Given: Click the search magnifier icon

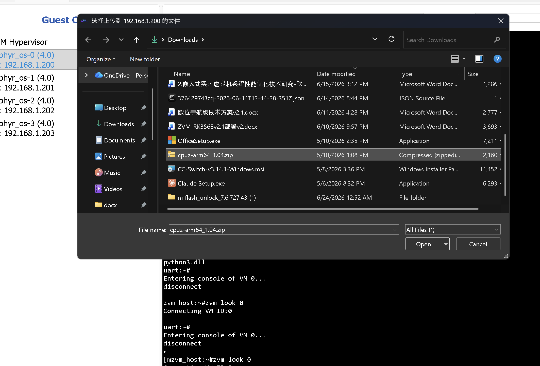Looking at the screenshot, I should (x=497, y=40).
